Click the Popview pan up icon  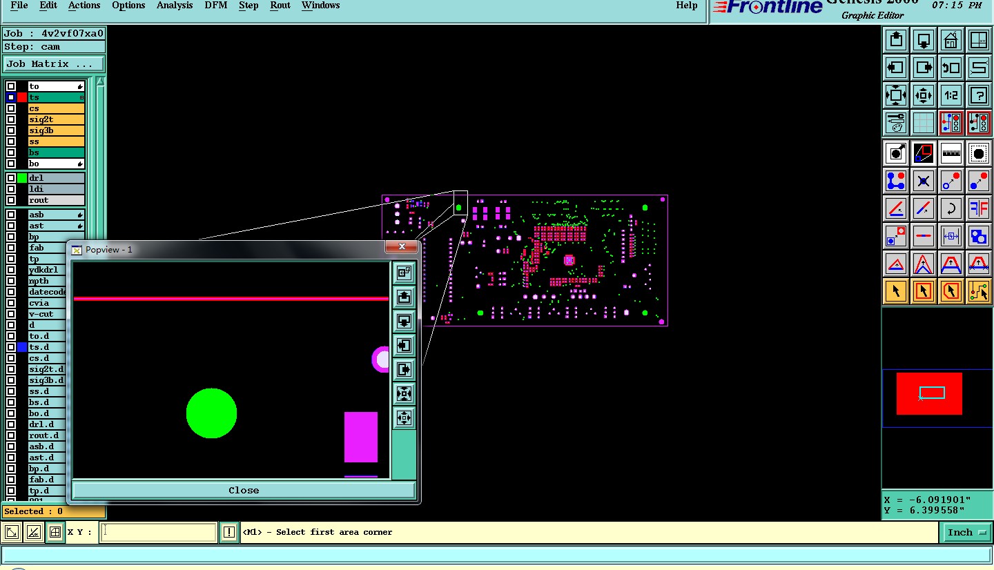(404, 297)
